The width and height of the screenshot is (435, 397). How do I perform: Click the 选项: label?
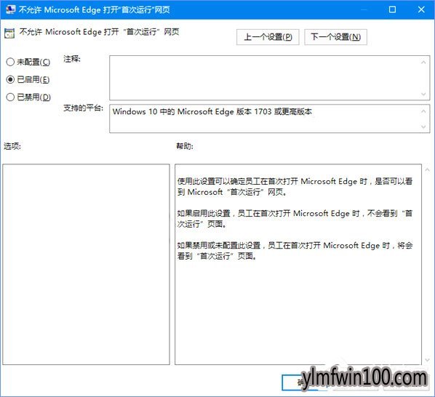12,146
